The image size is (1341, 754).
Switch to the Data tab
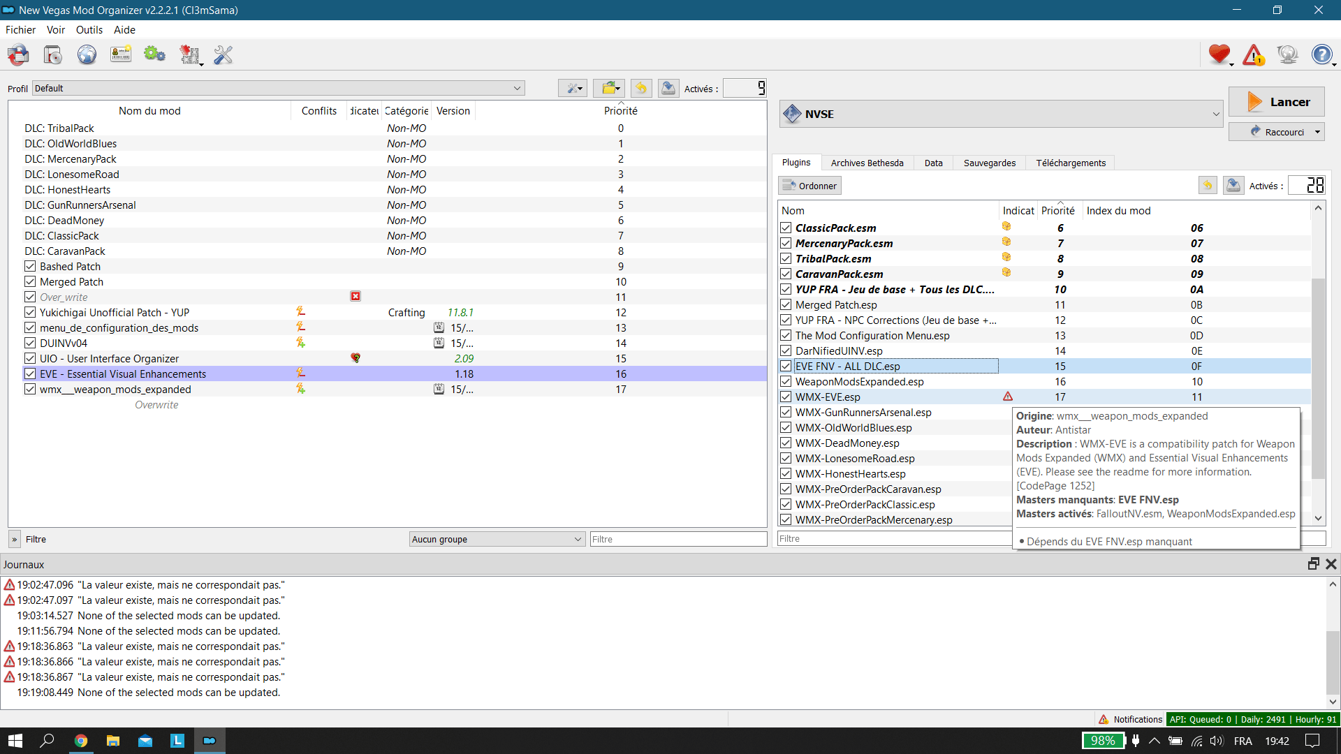933,163
